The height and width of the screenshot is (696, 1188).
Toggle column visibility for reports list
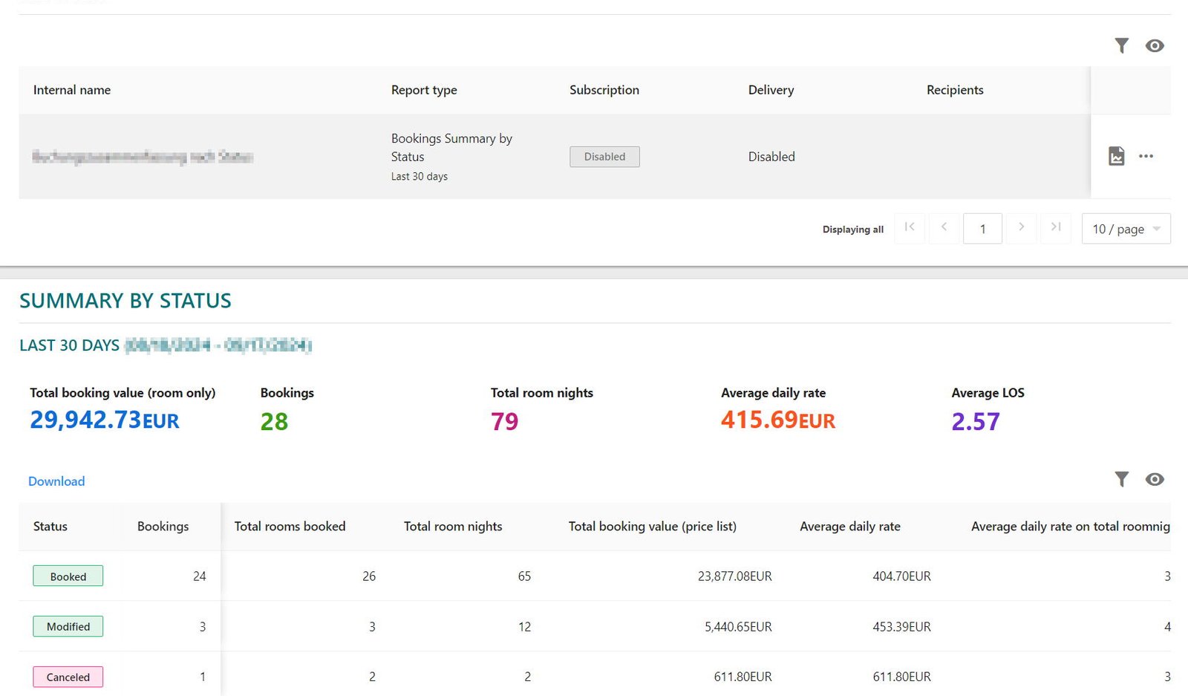1155,45
